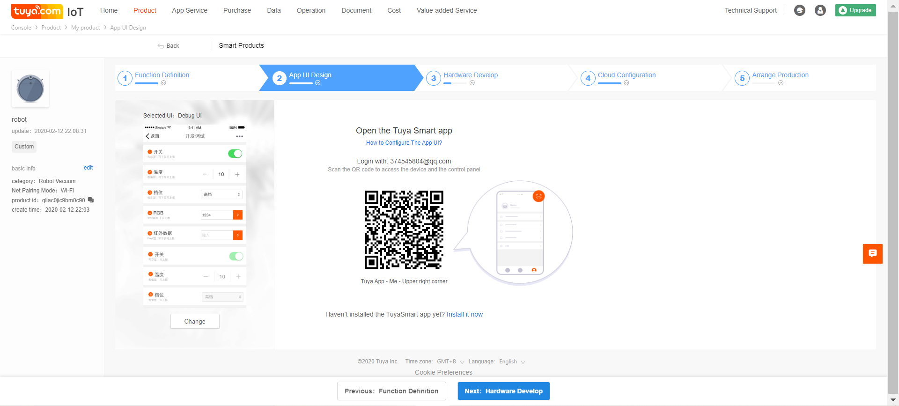Viewport: 899px width, 406px height.
Task: Open the Document menu
Action: pyautogui.click(x=356, y=10)
